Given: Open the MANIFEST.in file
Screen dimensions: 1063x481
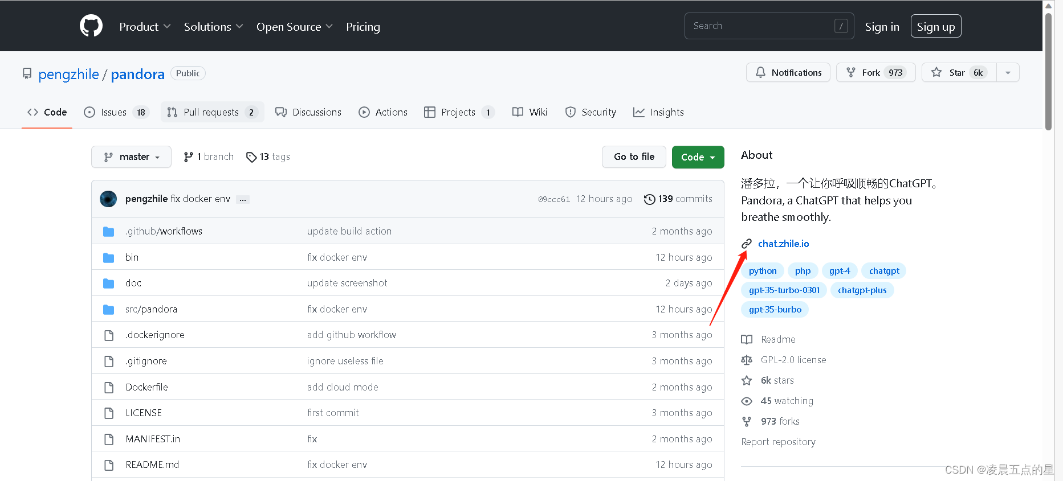Looking at the screenshot, I should pos(153,439).
